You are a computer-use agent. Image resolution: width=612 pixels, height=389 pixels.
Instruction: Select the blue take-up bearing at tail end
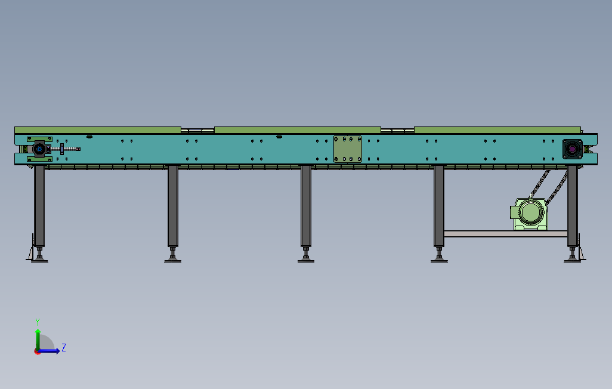tap(39, 149)
